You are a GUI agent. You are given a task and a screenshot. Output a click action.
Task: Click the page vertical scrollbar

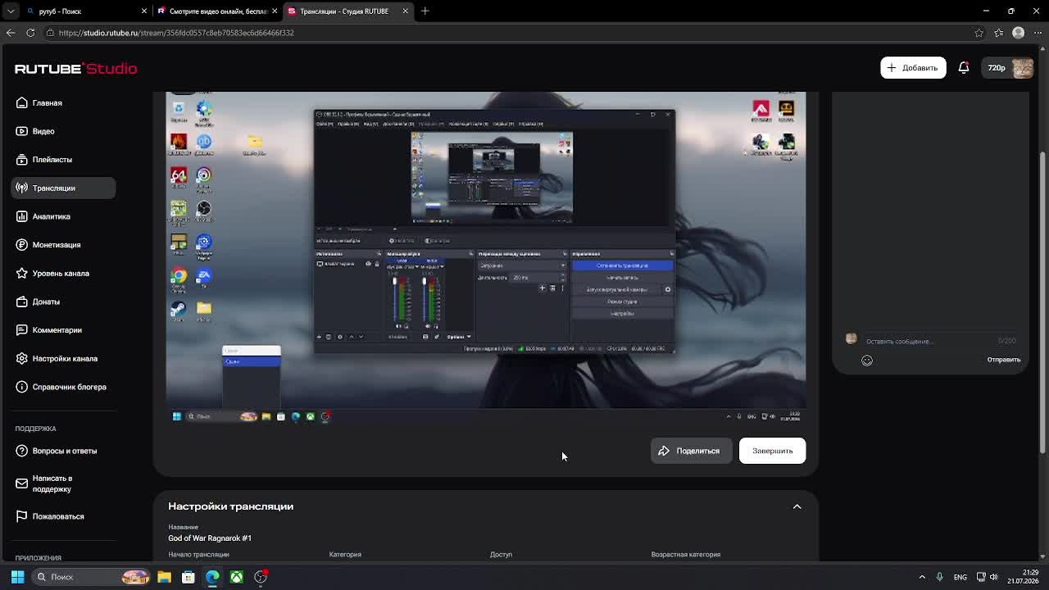[x=1042, y=303]
